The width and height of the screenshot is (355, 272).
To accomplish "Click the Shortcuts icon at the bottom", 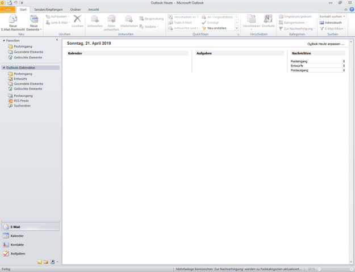I will [52, 262].
